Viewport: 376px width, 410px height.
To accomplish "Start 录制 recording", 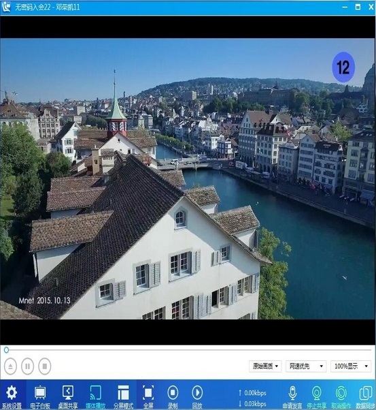I will point(173,392).
